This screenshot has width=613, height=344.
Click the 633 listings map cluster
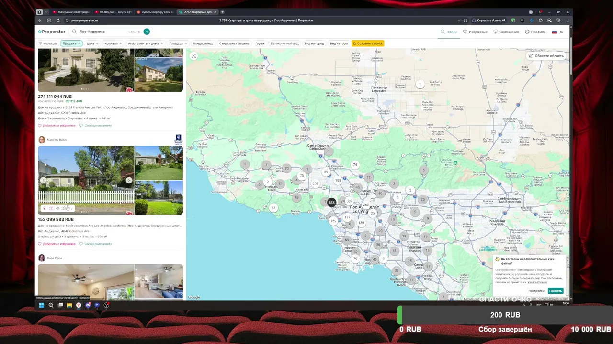point(331,203)
